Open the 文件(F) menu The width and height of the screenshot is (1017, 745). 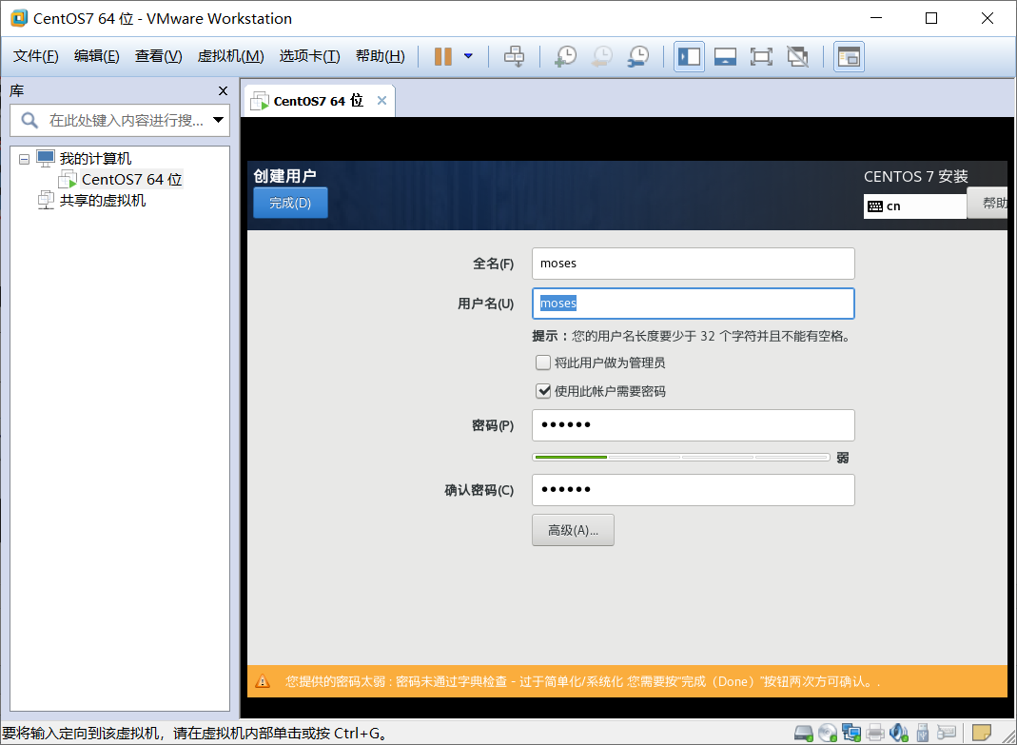pos(35,56)
